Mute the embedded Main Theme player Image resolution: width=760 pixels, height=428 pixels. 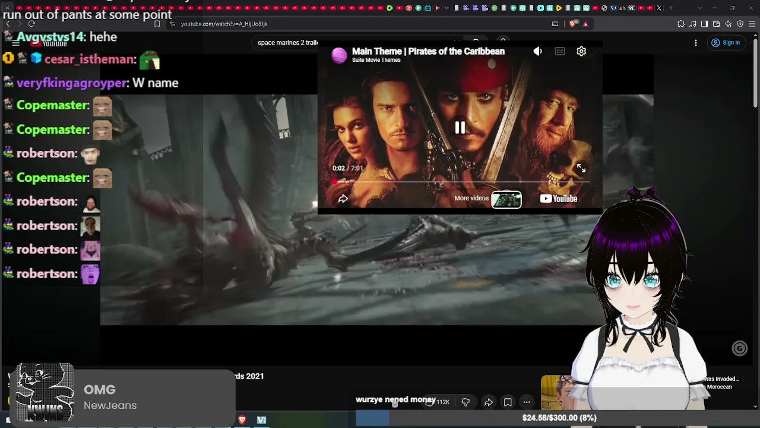537,51
